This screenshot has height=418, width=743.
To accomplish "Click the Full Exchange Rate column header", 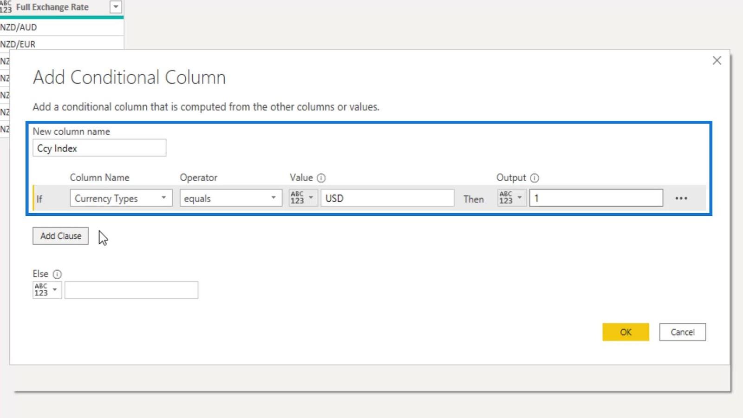I will click(x=62, y=7).
